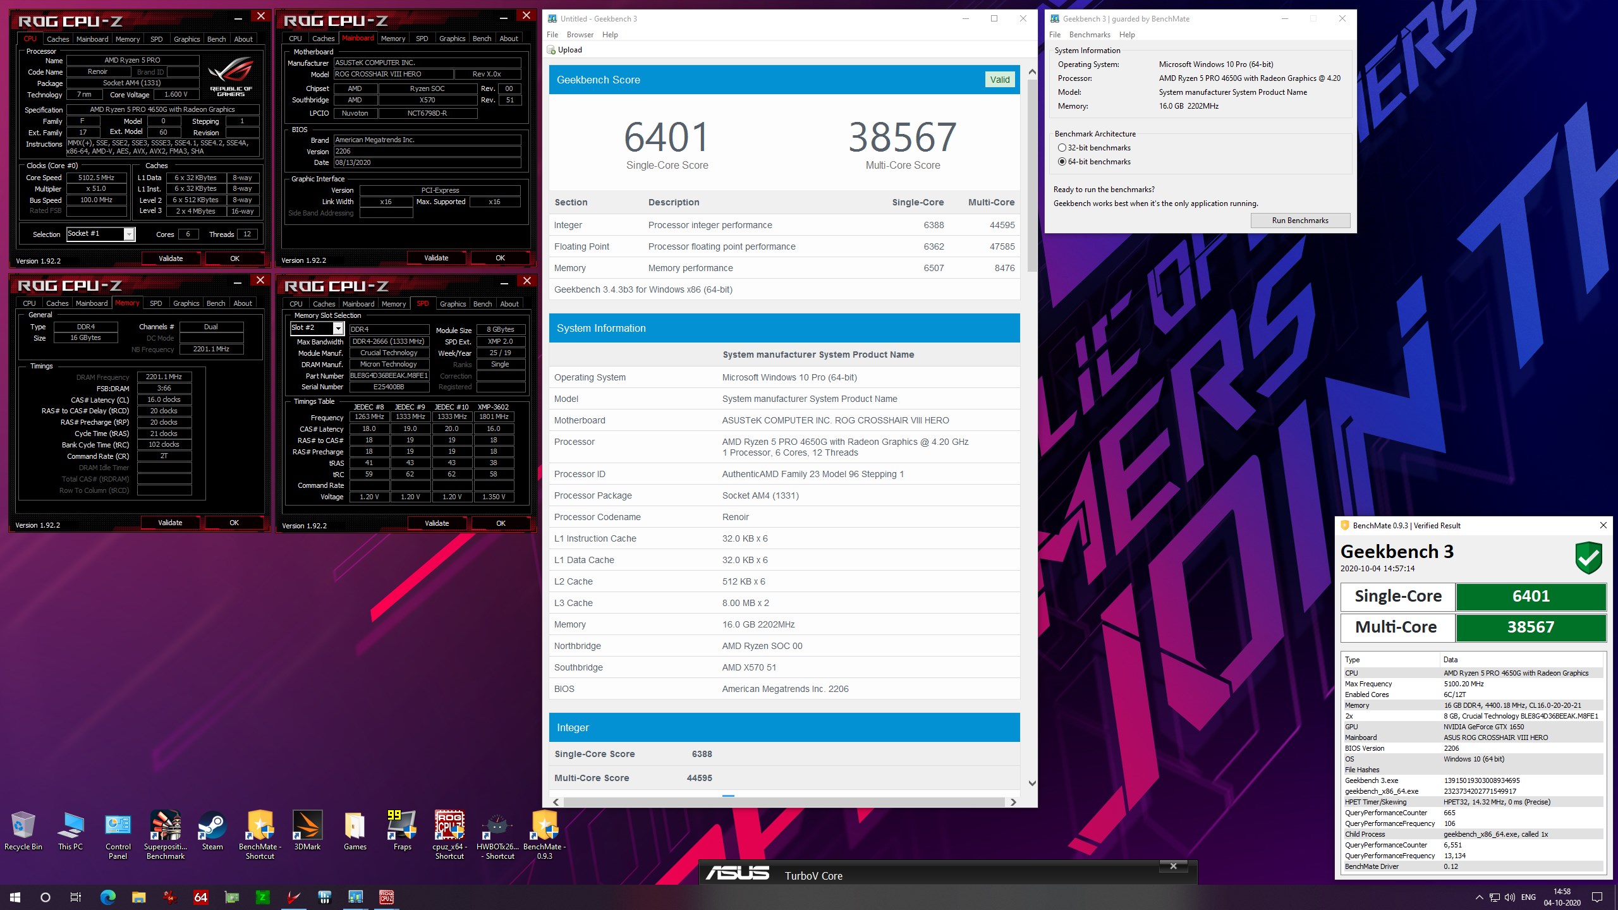
Task: Launch the Superposition Benchmark desktop shortcut
Action: tap(166, 835)
